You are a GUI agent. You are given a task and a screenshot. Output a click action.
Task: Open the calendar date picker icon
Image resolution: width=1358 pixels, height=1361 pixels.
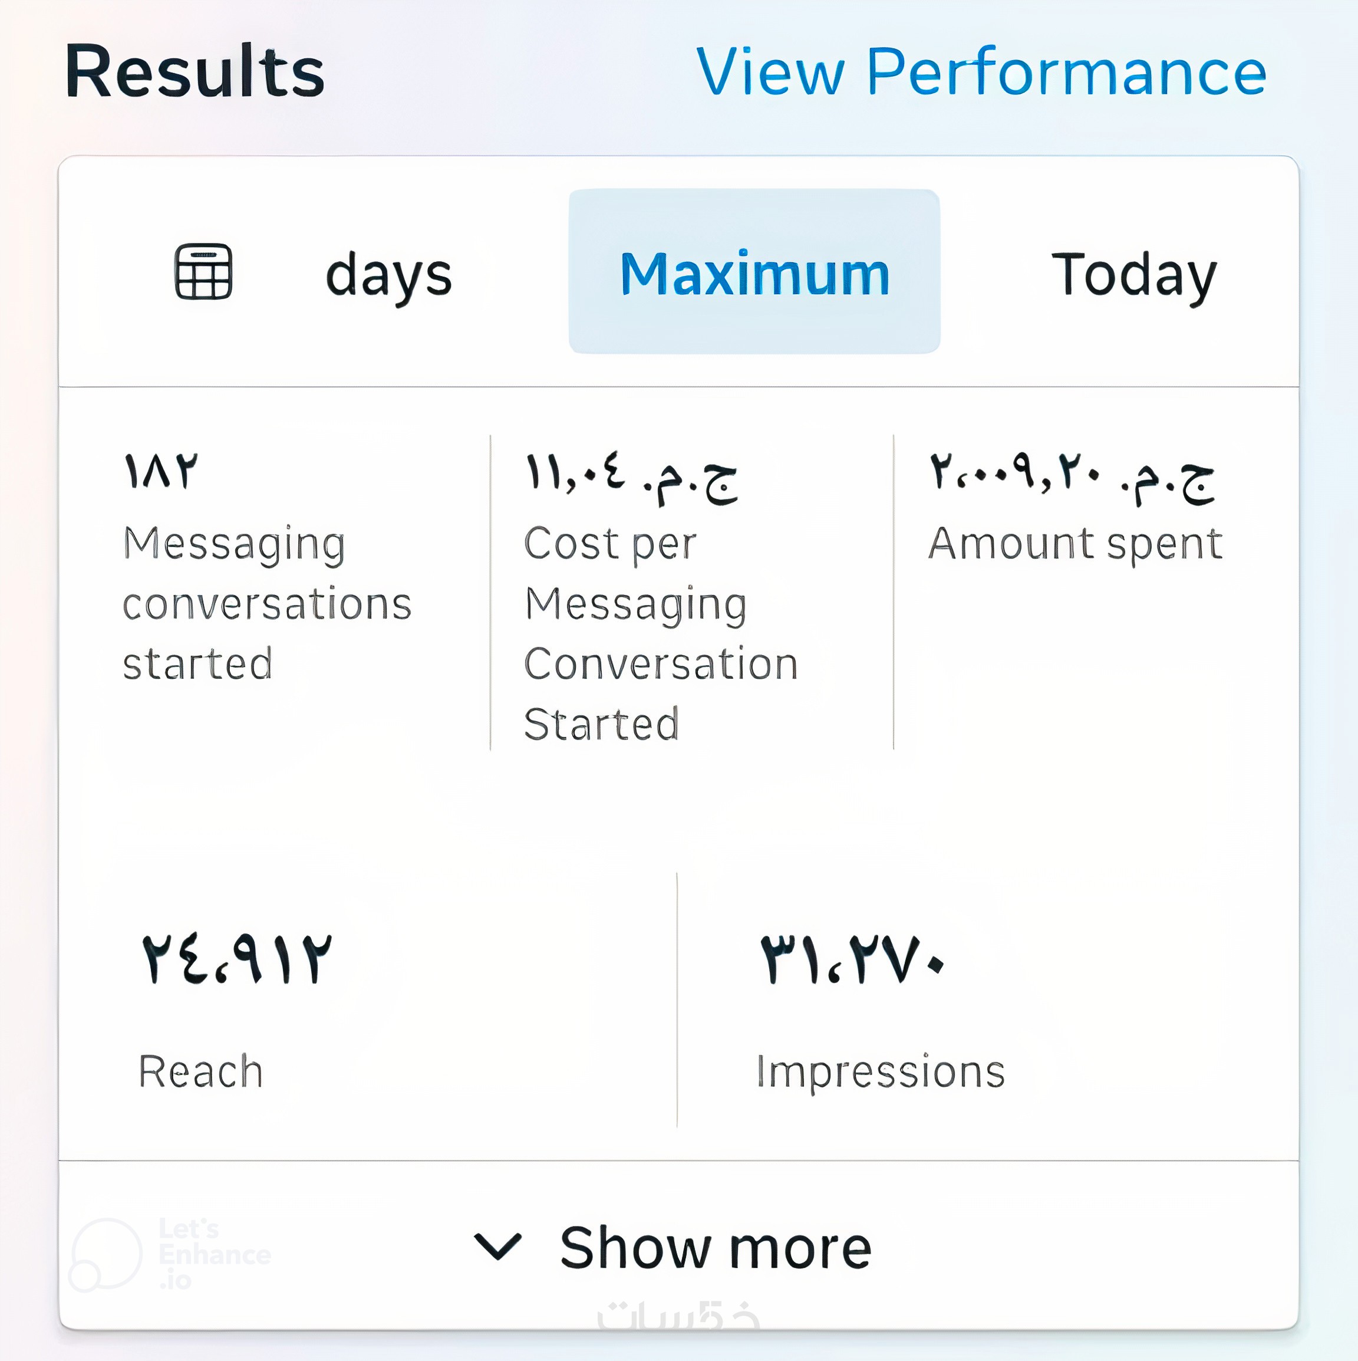click(203, 272)
